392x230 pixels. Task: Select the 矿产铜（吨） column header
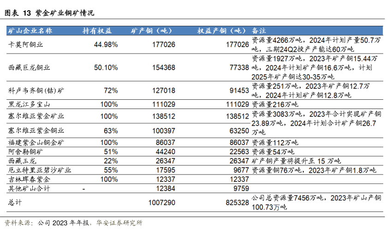tap(151, 31)
